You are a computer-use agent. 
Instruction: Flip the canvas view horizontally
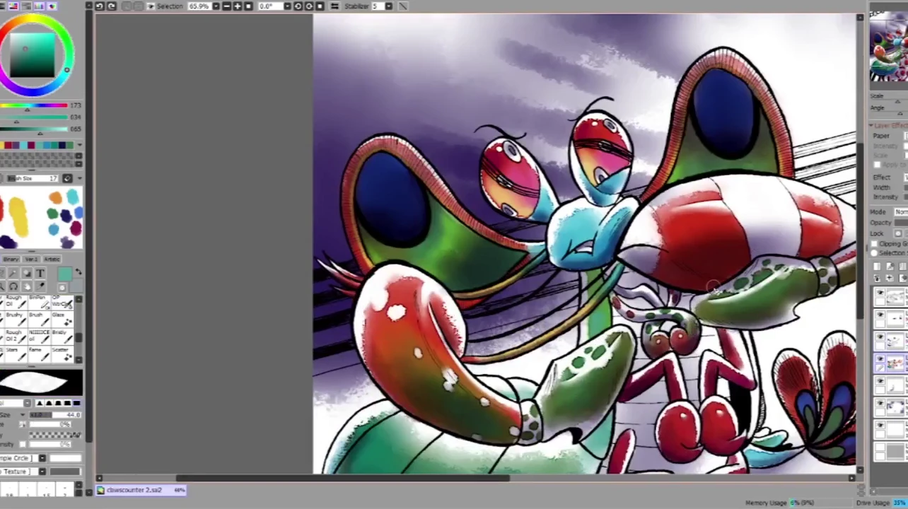point(334,6)
